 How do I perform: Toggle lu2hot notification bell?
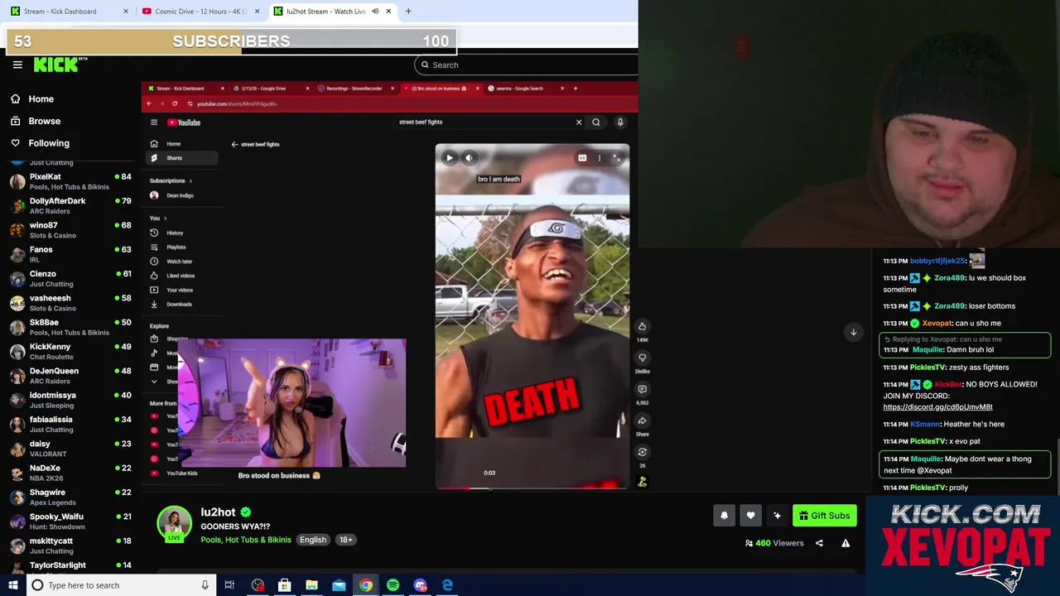[x=724, y=516]
